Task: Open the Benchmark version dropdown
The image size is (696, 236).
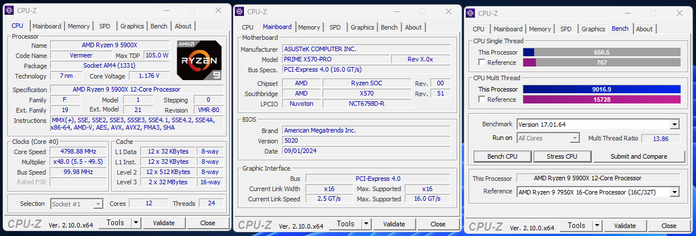Action: 675,125
